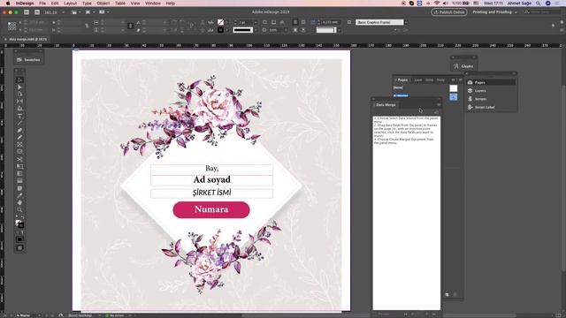Select the Pen tool

(19, 130)
